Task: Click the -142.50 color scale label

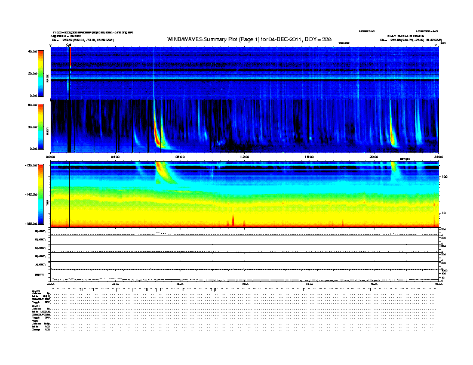Action: pyautogui.click(x=31, y=194)
